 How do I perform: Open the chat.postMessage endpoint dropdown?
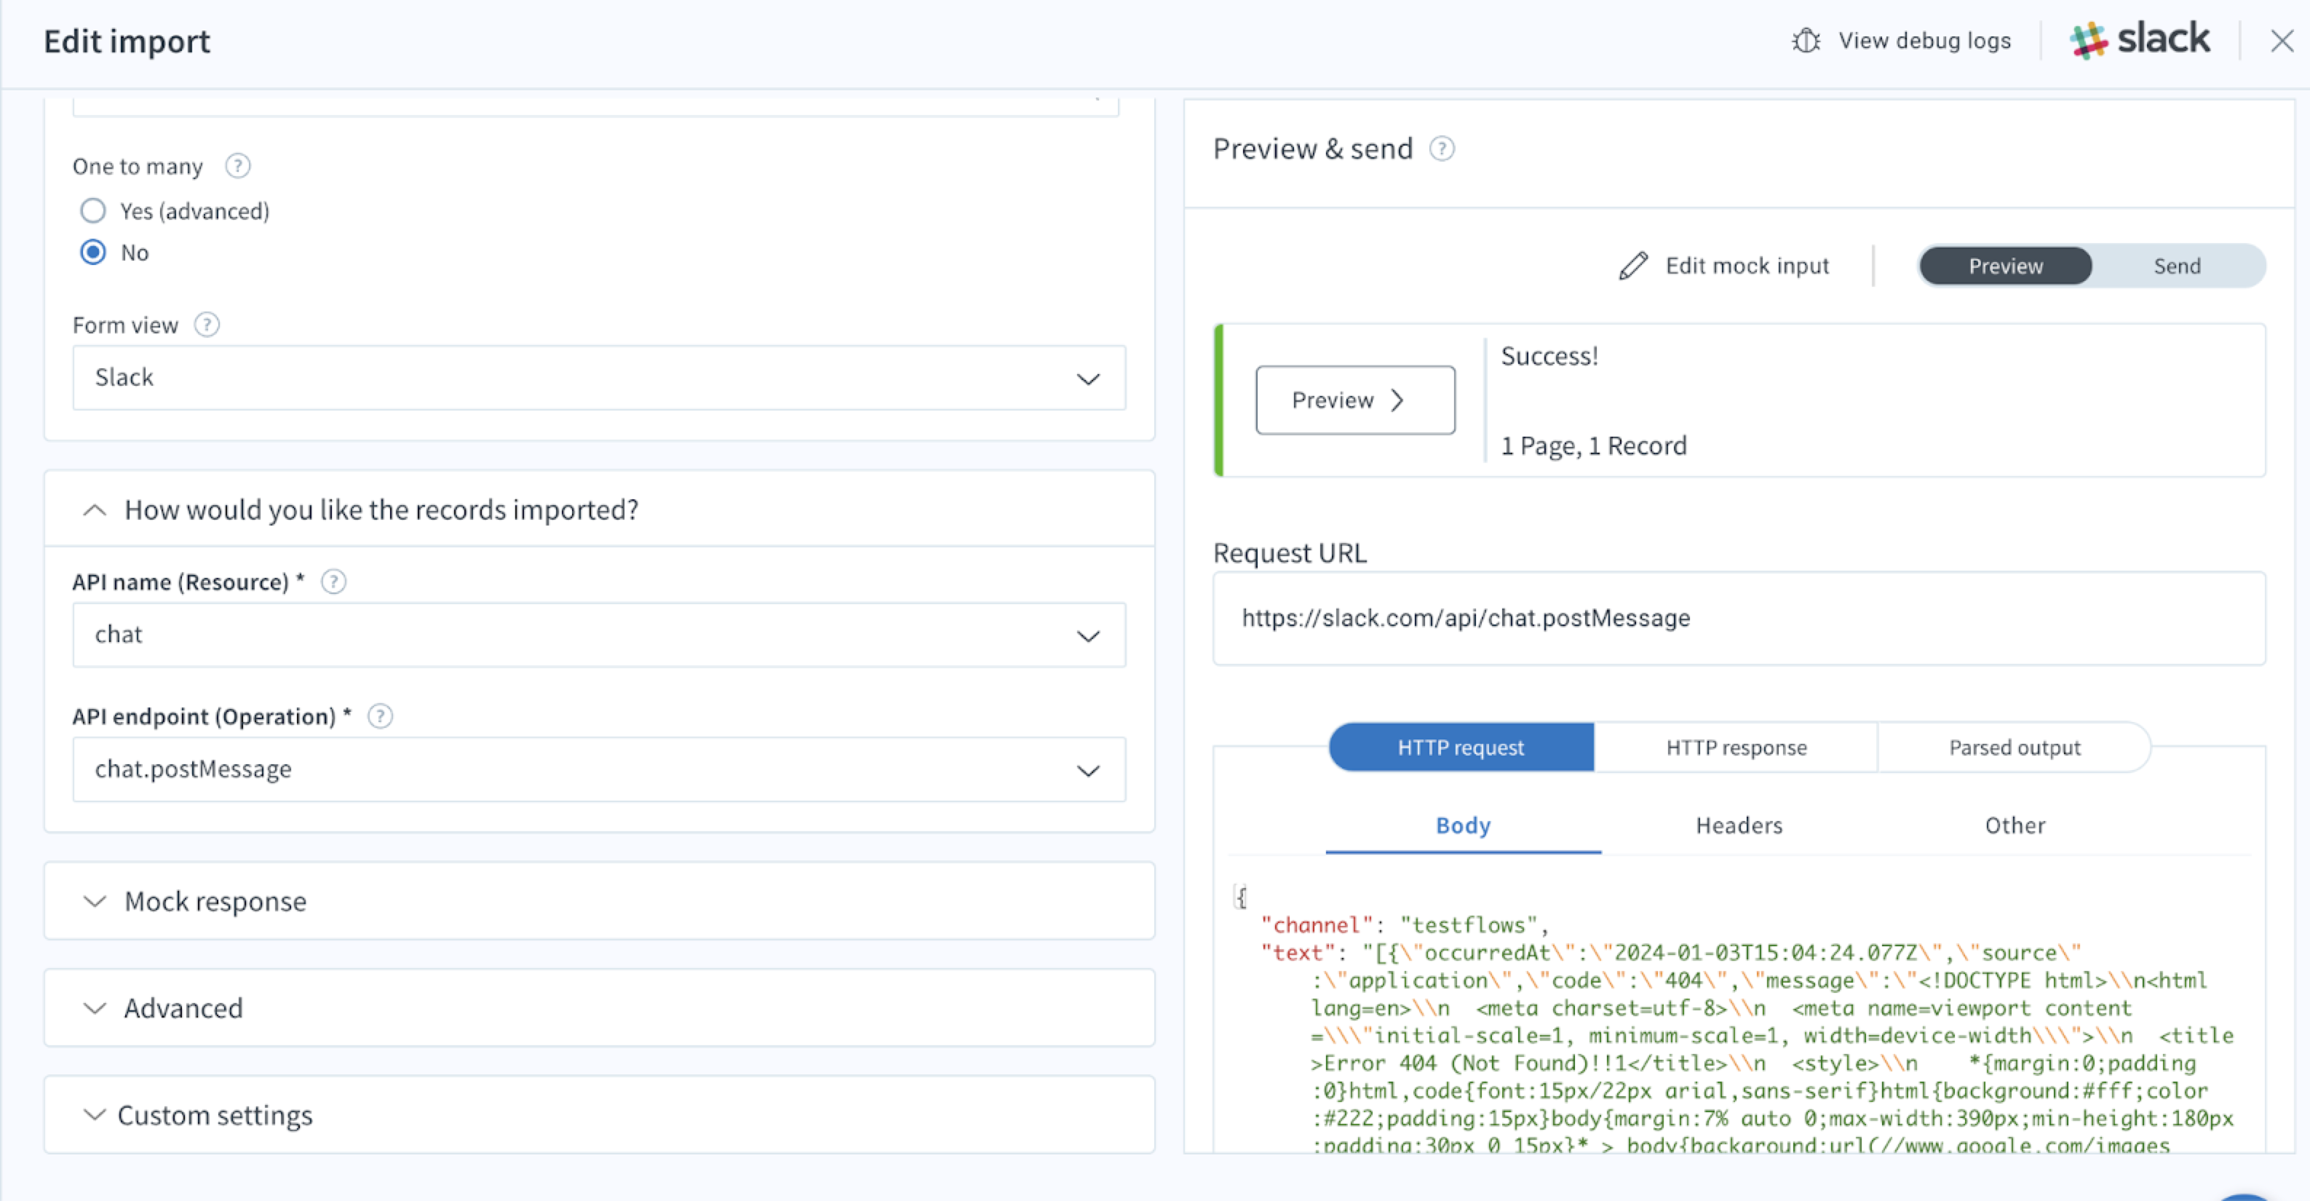point(599,769)
